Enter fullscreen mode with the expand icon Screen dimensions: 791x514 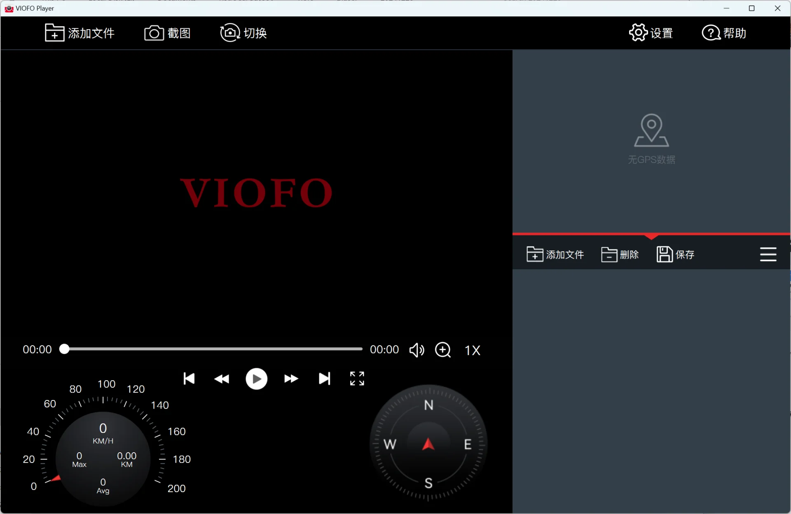pyautogui.click(x=357, y=379)
